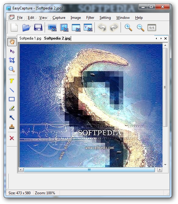Open the Setting menu
Image resolution: width=178 pixels, height=204 pixels.
coord(105,18)
